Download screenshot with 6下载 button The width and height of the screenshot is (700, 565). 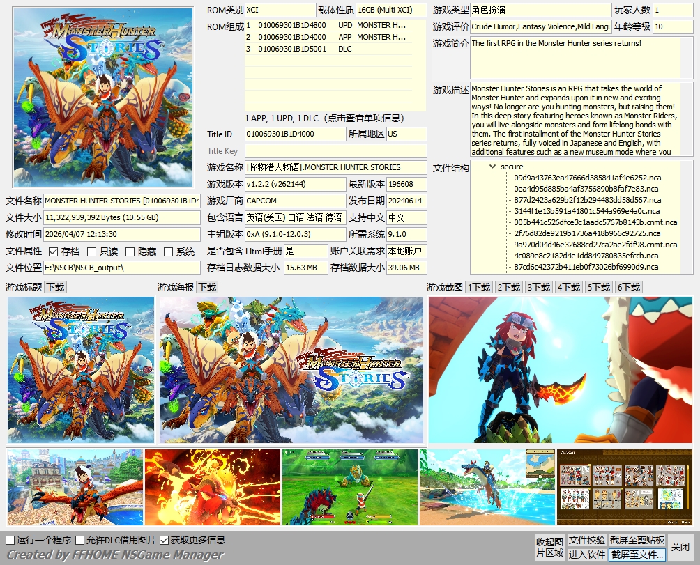(628, 287)
